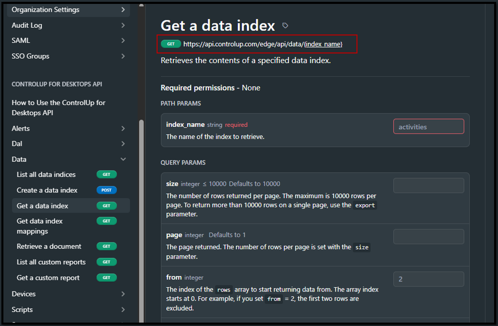Click the GET badge for Retrieve a document
The height and width of the screenshot is (326, 498).
click(107, 246)
